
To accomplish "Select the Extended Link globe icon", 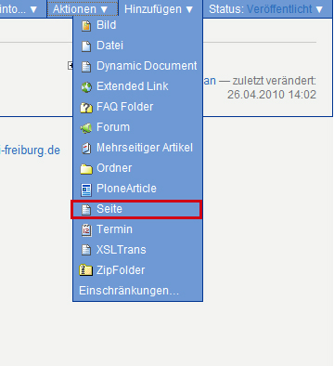I will (x=86, y=87).
